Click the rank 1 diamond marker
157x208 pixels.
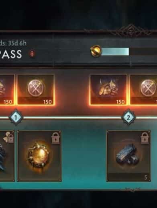tap(16, 117)
